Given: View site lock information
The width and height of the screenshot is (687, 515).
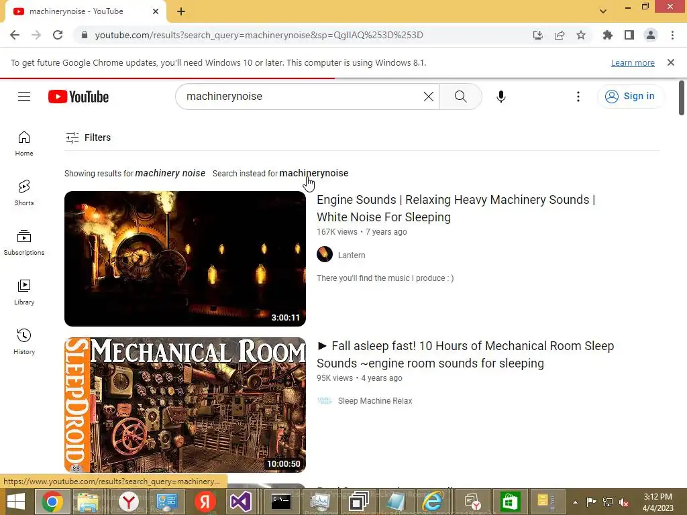Looking at the screenshot, I should (85, 35).
